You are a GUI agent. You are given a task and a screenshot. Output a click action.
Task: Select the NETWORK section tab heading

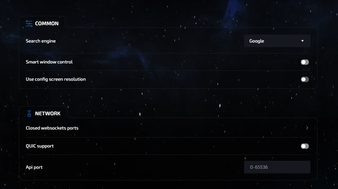click(48, 114)
